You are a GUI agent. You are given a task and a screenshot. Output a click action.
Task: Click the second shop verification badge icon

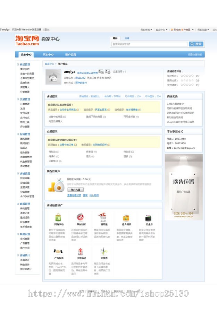tap(108, 72)
